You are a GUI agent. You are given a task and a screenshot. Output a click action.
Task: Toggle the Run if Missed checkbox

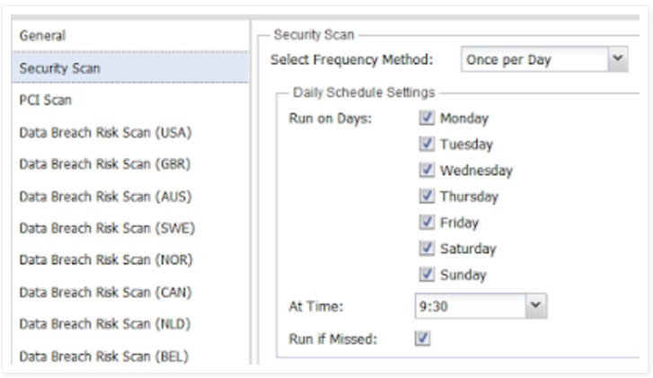coord(423,338)
